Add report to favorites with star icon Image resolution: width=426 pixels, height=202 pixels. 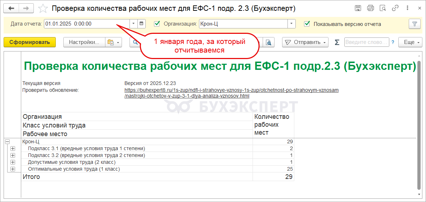[x=43, y=8]
